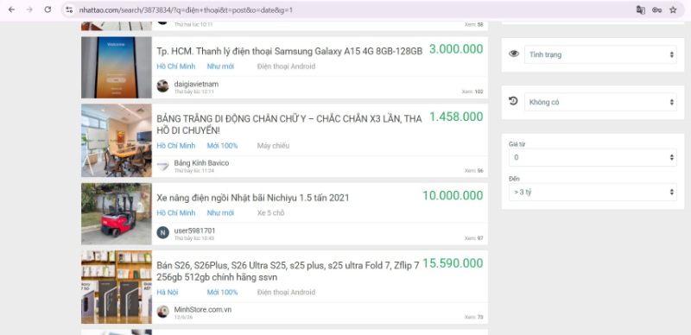Click price 1.458.000
The height and width of the screenshot is (335, 691).
[x=456, y=117]
